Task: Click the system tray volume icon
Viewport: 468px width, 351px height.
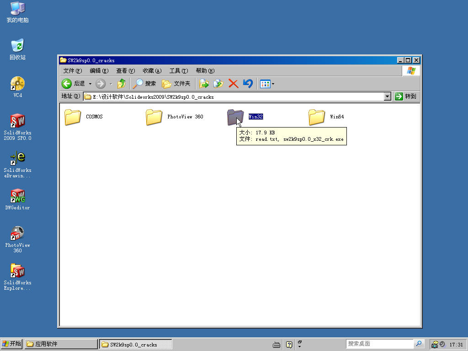Action: coord(442,344)
